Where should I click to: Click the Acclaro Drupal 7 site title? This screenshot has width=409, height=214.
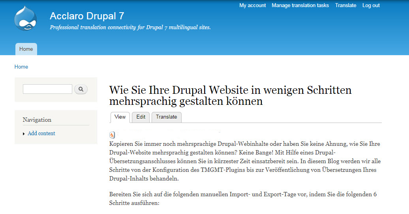(87, 16)
